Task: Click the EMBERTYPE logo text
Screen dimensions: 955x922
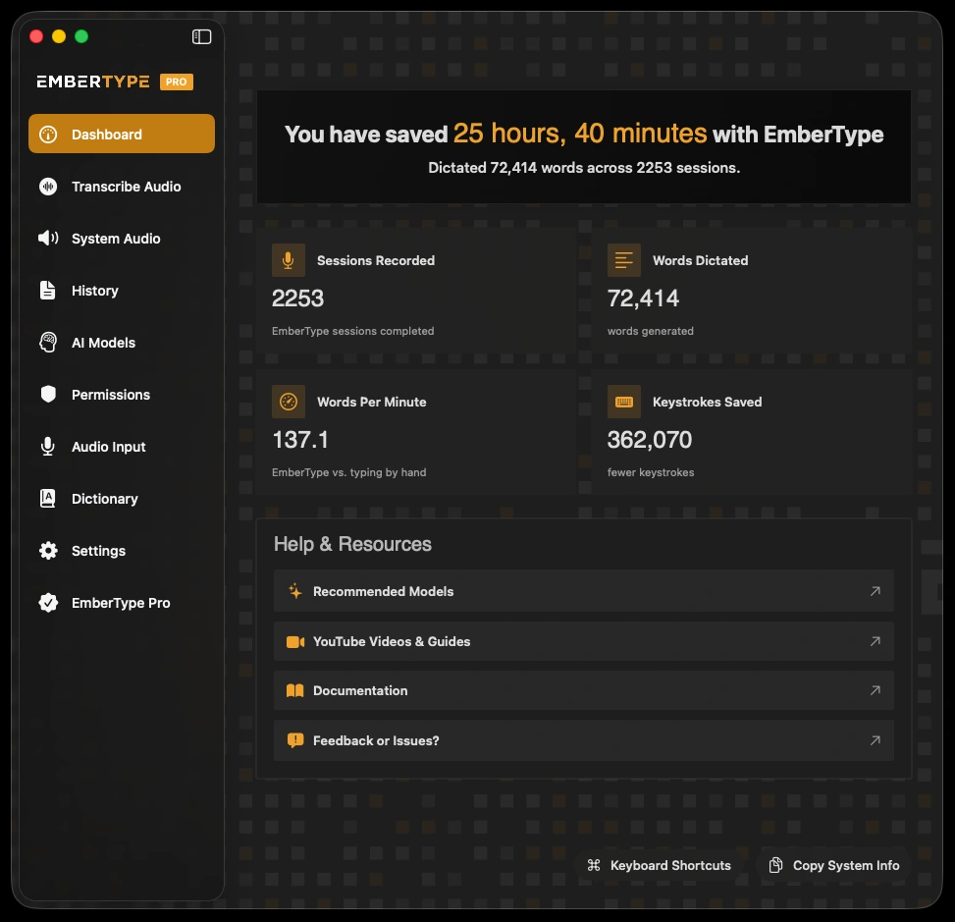Action: [x=92, y=81]
